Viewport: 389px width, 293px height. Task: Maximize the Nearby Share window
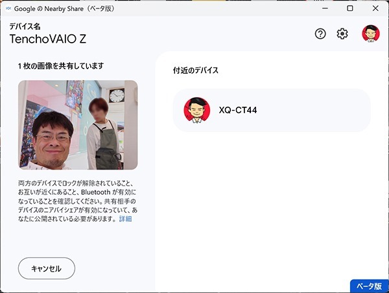point(350,8)
